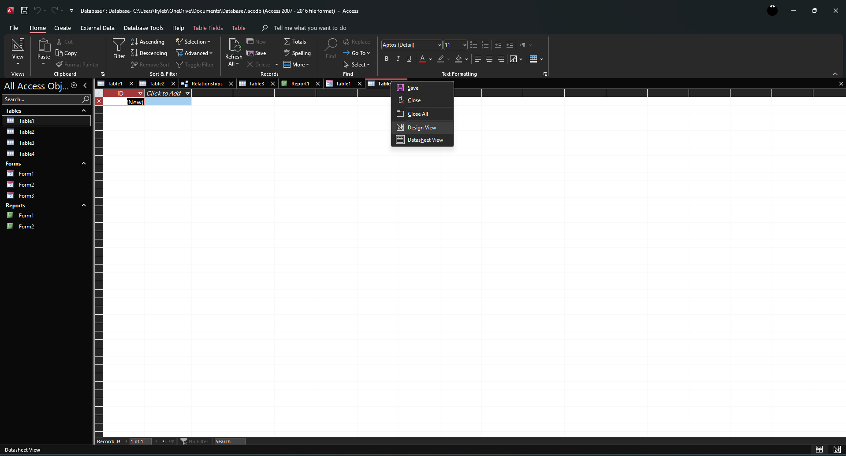Open the Database Tools ribbon tab
The width and height of the screenshot is (846, 456).
144,28
